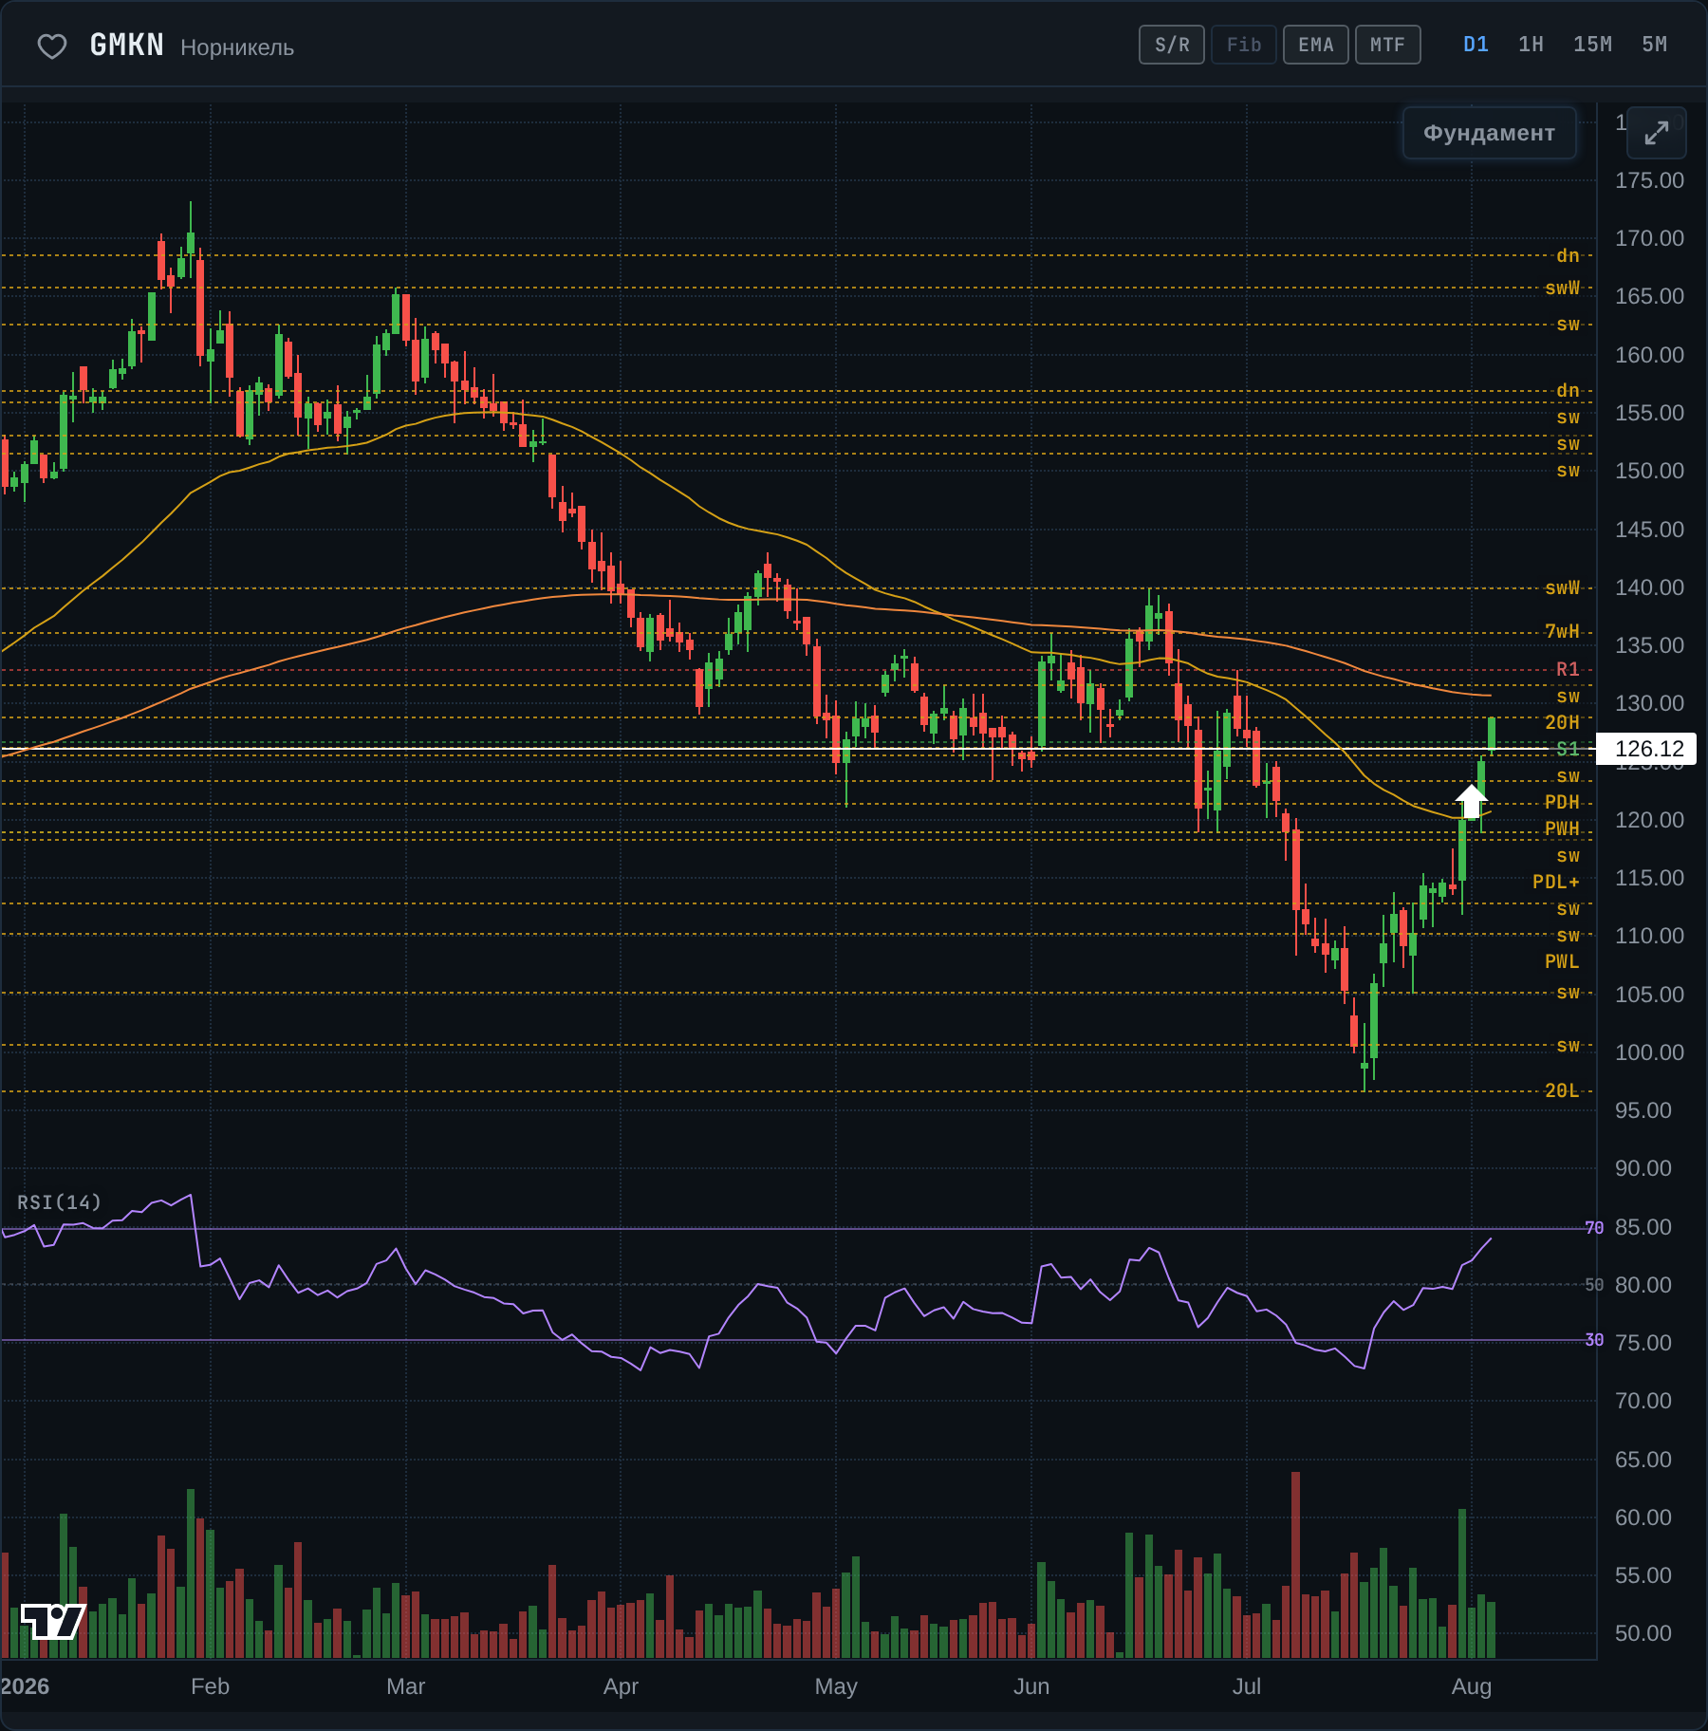Click the GMKN ticker symbol

pyautogui.click(x=127, y=46)
